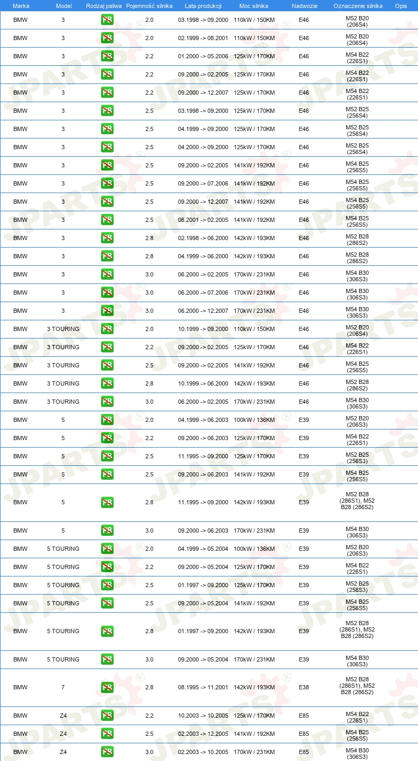Click the Pojemność silnika column header

point(149,5)
